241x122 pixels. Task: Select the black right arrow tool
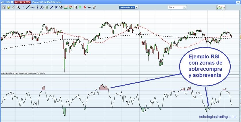click(x=89, y=7)
